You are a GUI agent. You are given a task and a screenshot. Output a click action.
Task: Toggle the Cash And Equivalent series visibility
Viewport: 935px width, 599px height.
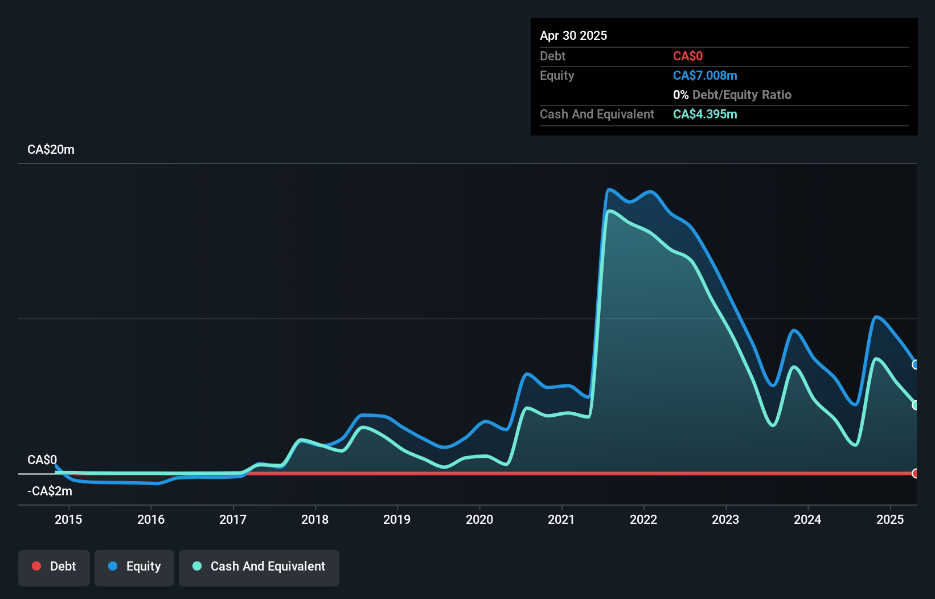click(259, 566)
